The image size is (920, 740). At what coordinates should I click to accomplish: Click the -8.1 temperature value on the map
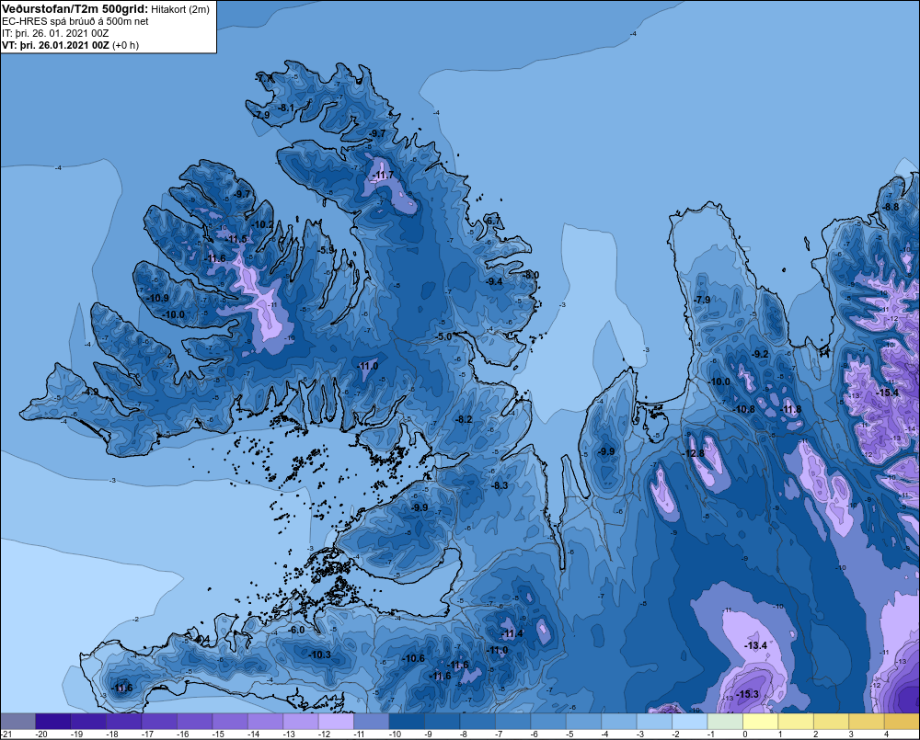[286, 108]
